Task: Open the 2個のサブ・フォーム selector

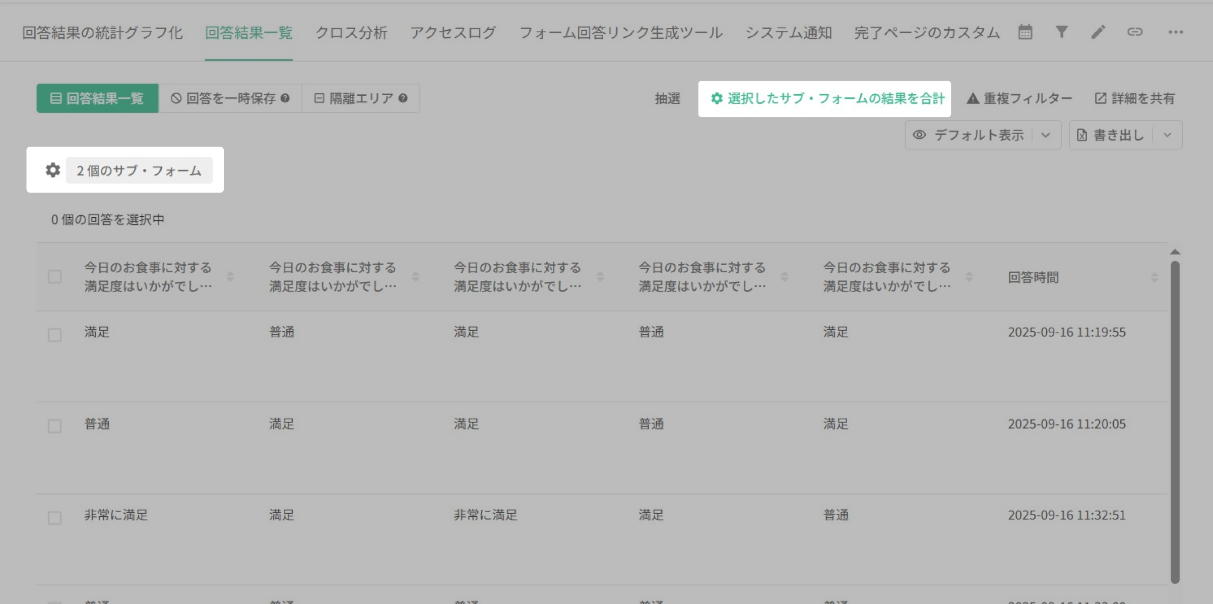Action: point(139,170)
